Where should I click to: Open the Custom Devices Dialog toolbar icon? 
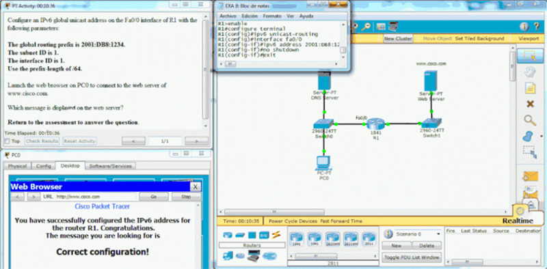pos(393,27)
